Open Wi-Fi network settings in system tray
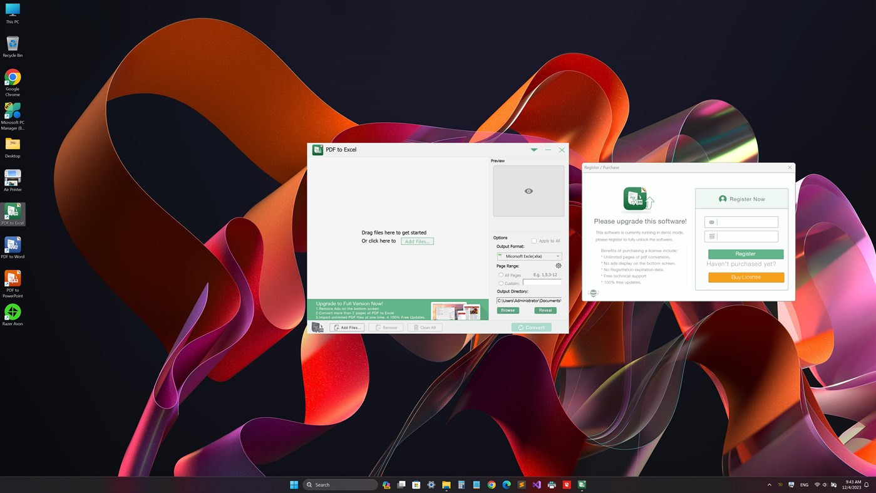876x493 pixels. 817,485
